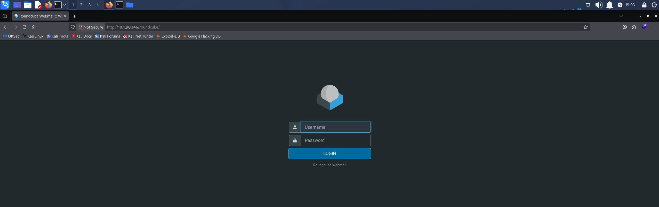Open the notifications bell in the panel
The width and height of the screenshot is (659, 207).
pyautogui.click(x=610, y=5)
